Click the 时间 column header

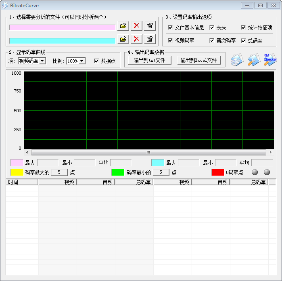point(22,182)
